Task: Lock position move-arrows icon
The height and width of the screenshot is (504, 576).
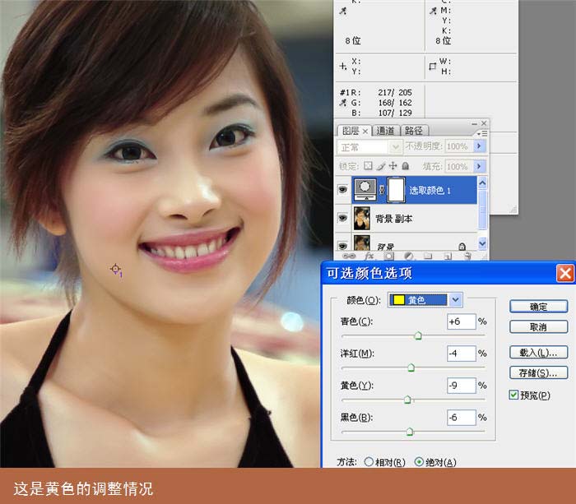Action: point(393,166)
